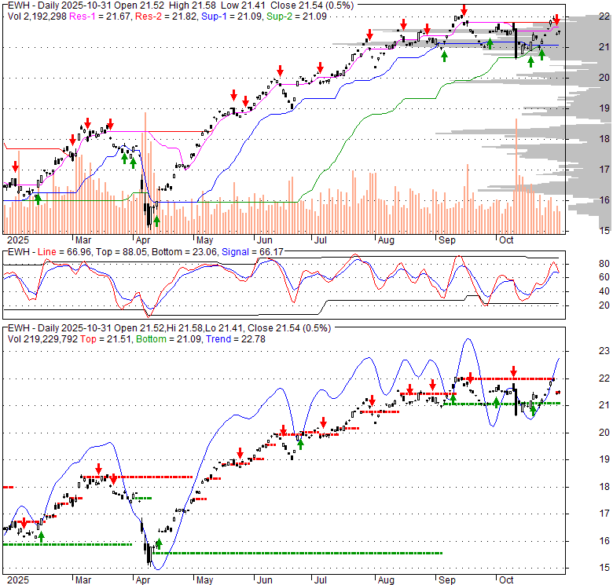Select the green 'Sup-2 = 21.09' label
Screen dimensions: 613x585
296,16
